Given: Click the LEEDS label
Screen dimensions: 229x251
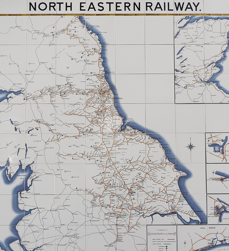Looking at the screenshot, I should point(106,205).
